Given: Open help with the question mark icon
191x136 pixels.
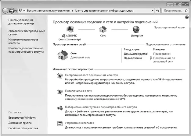Looking at the screenshot, I should point(187,17).
